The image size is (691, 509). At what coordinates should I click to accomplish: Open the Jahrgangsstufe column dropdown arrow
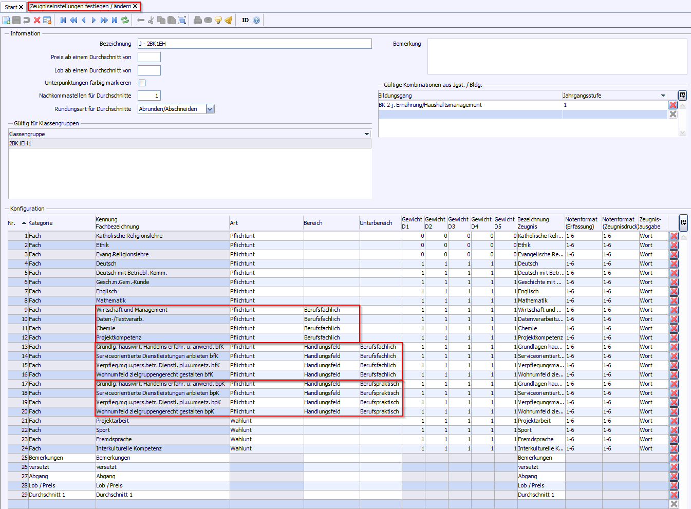coord(663,96)
